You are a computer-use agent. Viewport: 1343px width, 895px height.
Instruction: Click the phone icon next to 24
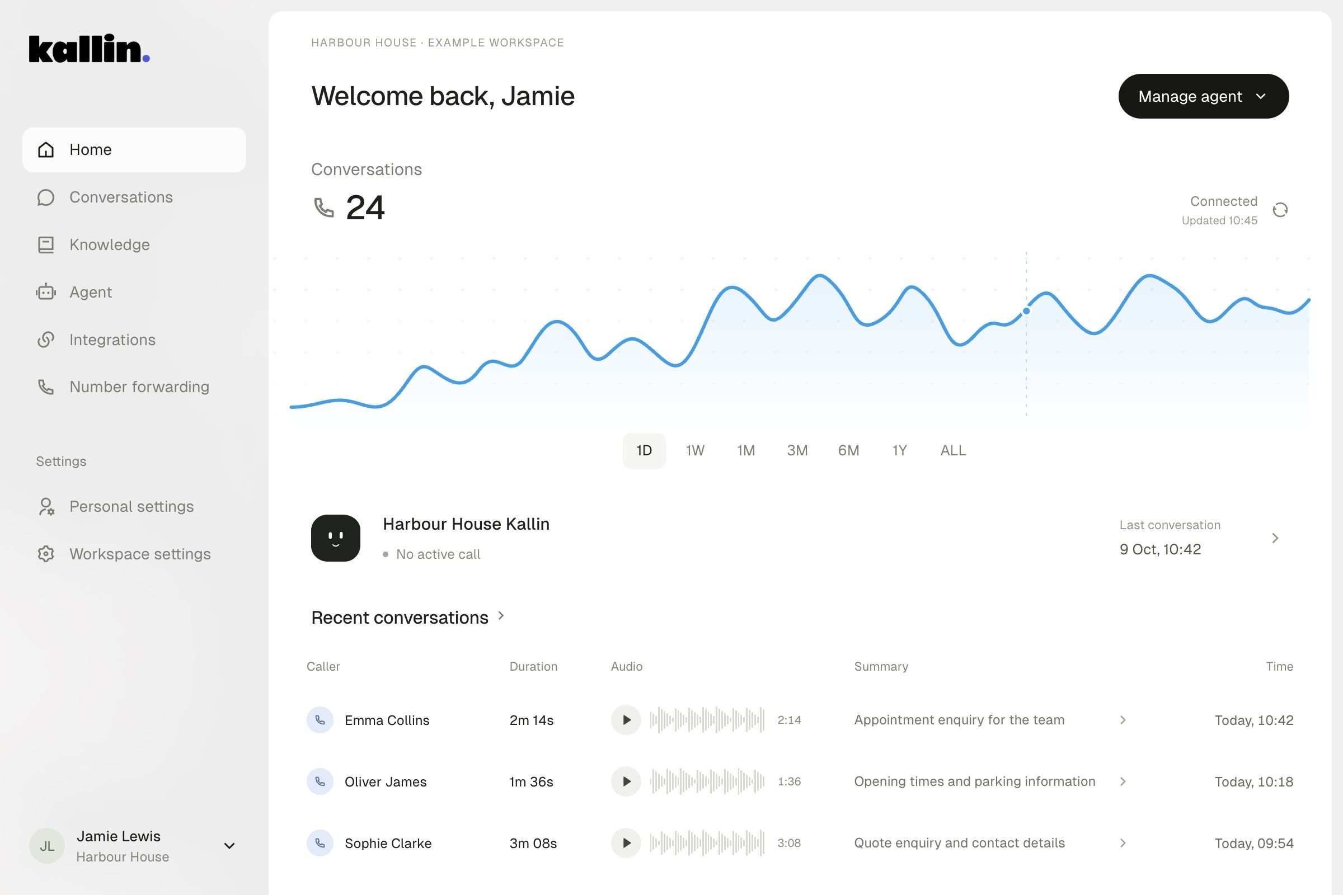(x=324, y=207)
